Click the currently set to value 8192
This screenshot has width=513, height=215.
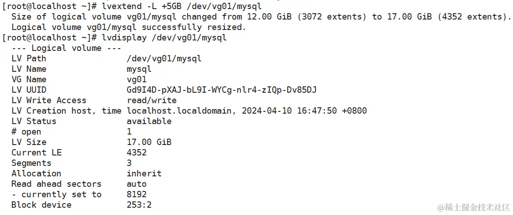click(137, 195)
